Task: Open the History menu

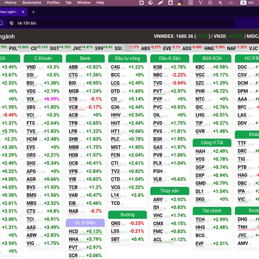Action: 10,3
